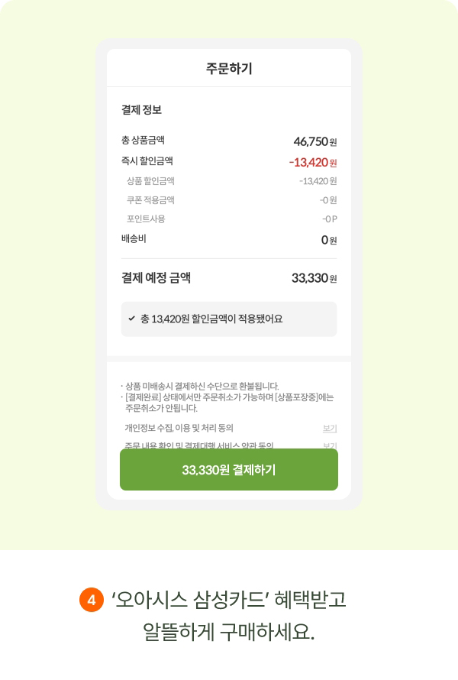Screen dimensions: 458x680
Task: Select the 배송비 label
Action: click(134, 239)
